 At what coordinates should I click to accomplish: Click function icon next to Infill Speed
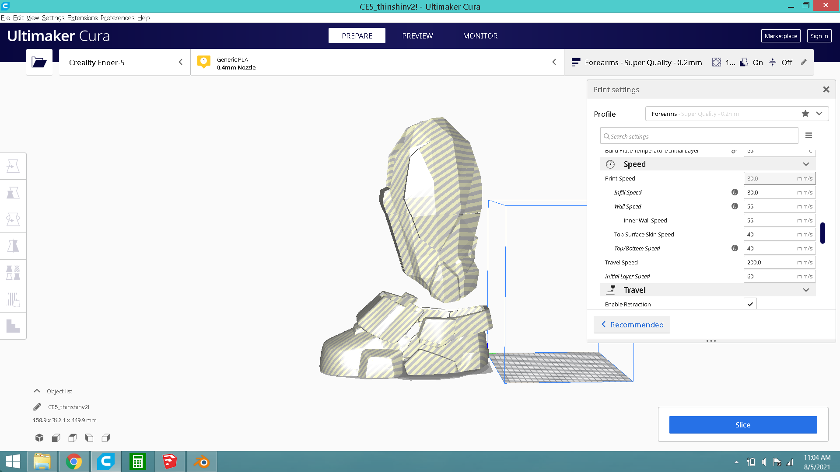click(x=735, y=192)
